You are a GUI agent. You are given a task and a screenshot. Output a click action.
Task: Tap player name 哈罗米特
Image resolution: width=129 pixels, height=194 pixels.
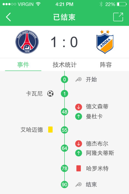coord(97,168)
